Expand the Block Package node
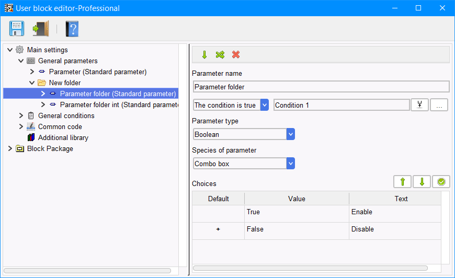 (x=10, y=149)
